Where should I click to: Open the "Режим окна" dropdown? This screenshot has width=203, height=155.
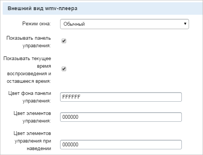click(124, 24)
